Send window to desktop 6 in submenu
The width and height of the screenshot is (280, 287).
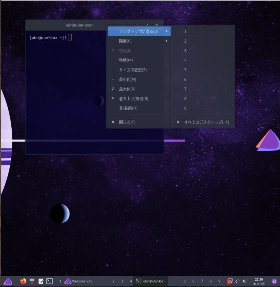point(203,79)
